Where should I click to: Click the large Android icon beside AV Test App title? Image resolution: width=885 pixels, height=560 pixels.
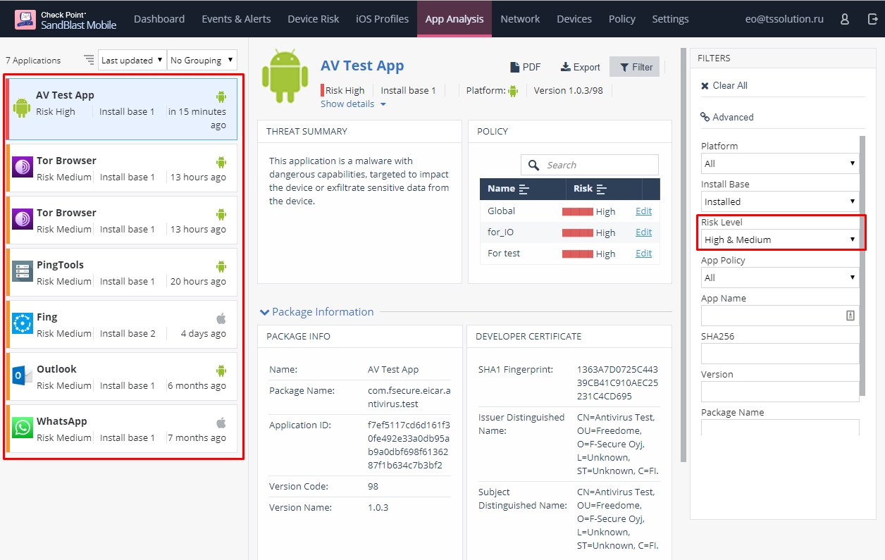point(285,77)
